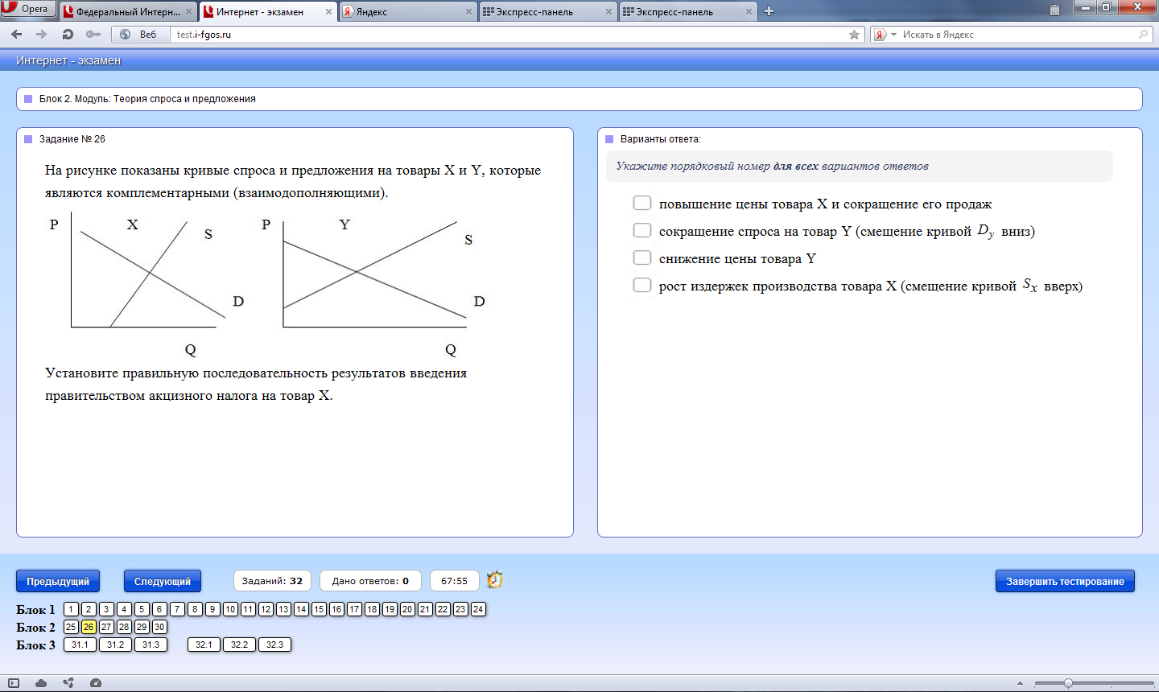Go to question 25 in Блок 2

(71, 627)
